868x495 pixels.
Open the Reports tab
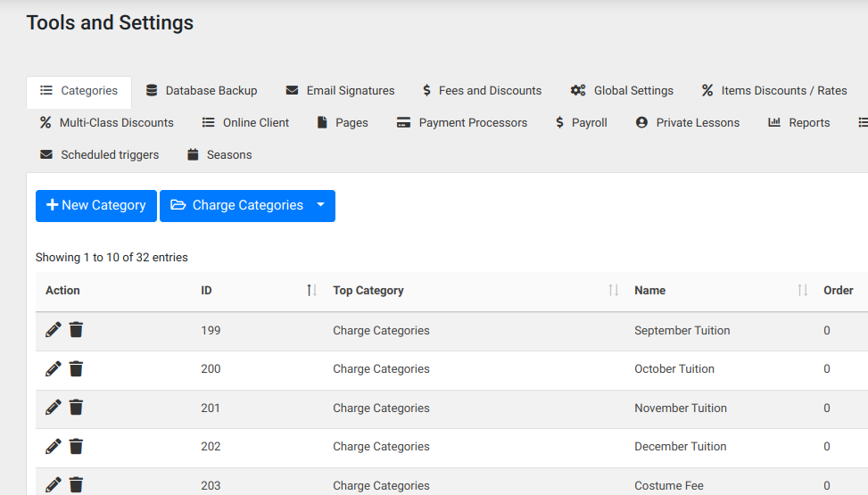coord(798,123)
